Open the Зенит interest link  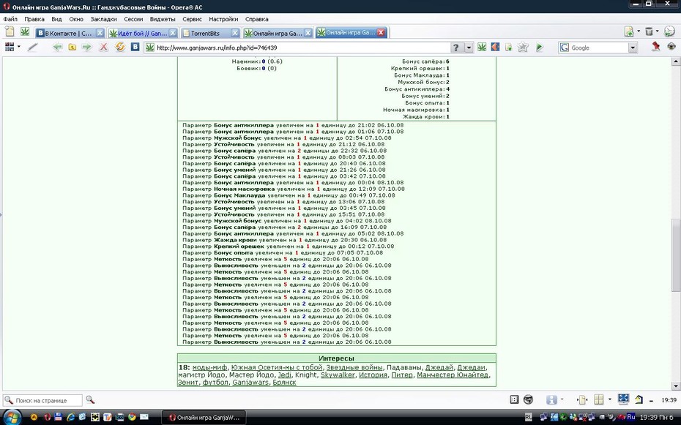click(188, 382)
